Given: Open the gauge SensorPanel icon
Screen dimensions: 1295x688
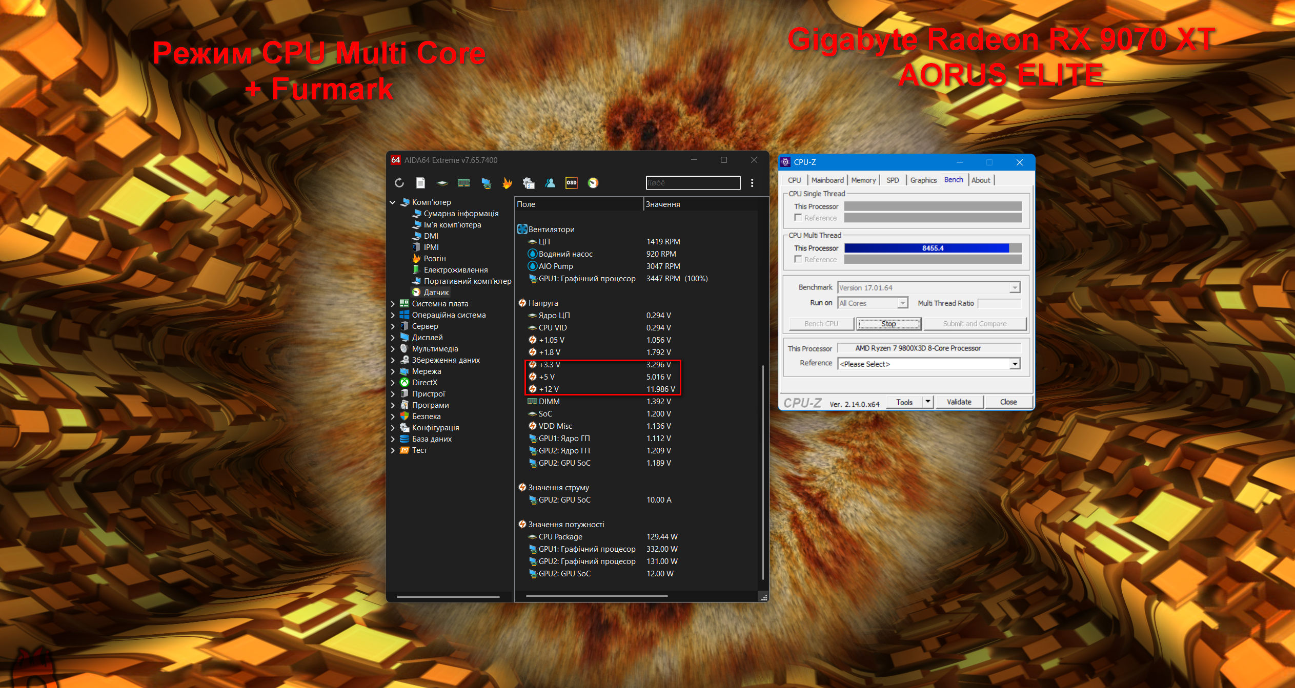Looking at the screenshot, I should point(593,183).
